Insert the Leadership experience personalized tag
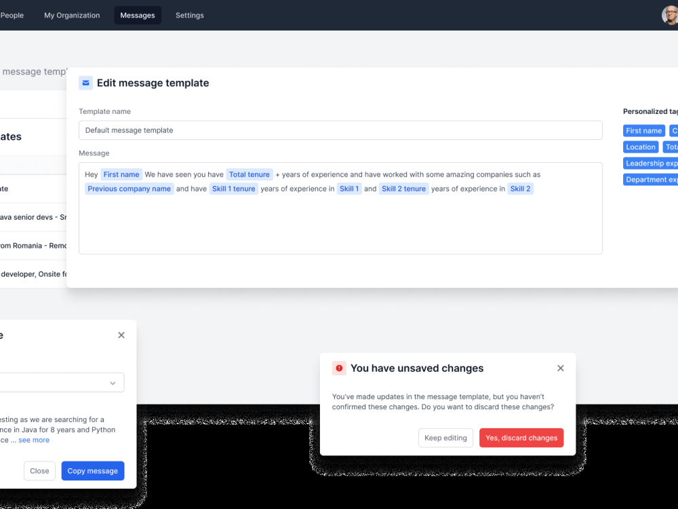This screenshot has width=678, height=509. click(x=651, y=163)
